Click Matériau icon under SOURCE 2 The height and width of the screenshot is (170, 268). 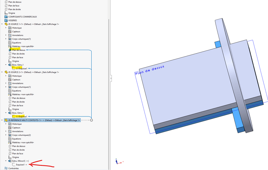10,94
